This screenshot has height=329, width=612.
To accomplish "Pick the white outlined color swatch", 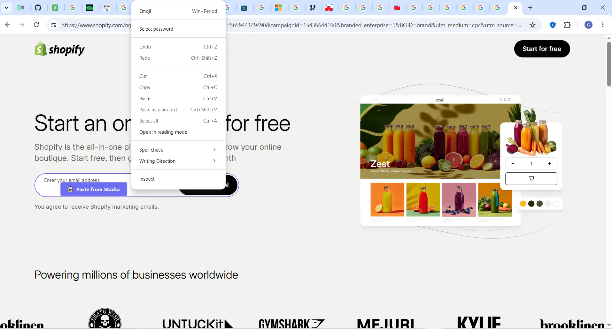I will [x=556, y=204].
